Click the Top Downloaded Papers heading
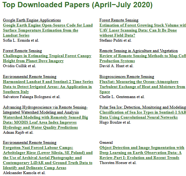 78,5
